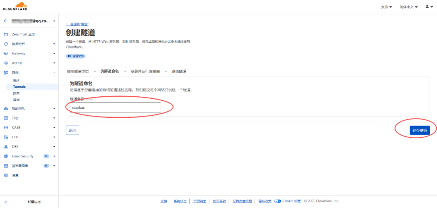Expand the 日志 menu arrow
This screenshot has width=437, height=208.
click(54, 118)
